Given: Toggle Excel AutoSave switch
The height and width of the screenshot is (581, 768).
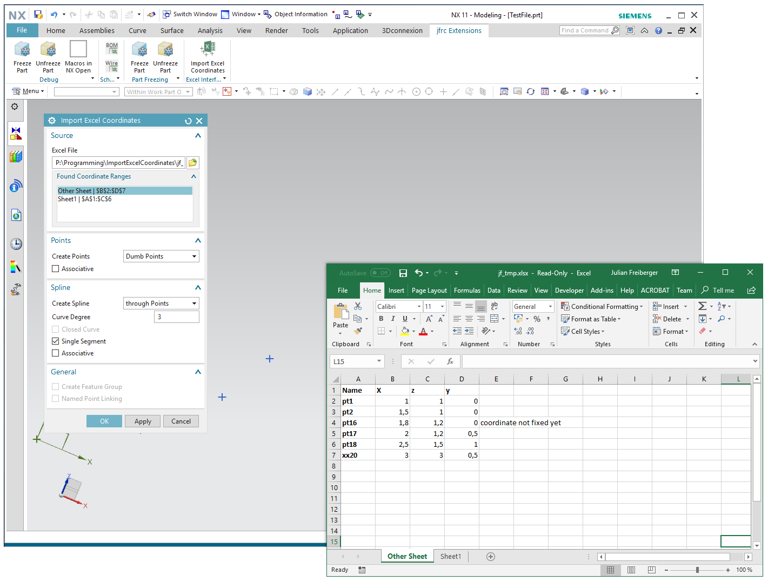Looking at the screenshot, I should [x=380, y=273].
